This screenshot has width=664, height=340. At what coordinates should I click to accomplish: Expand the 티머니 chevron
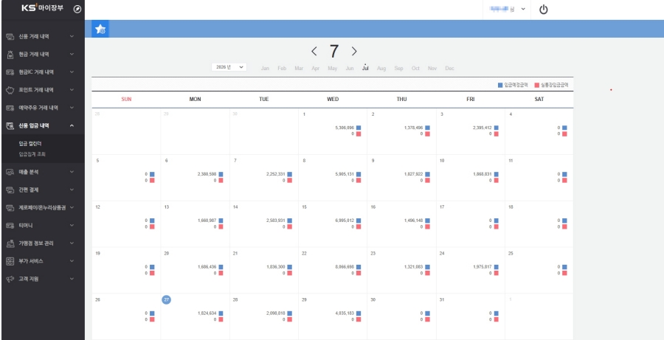tap(72, 226)
